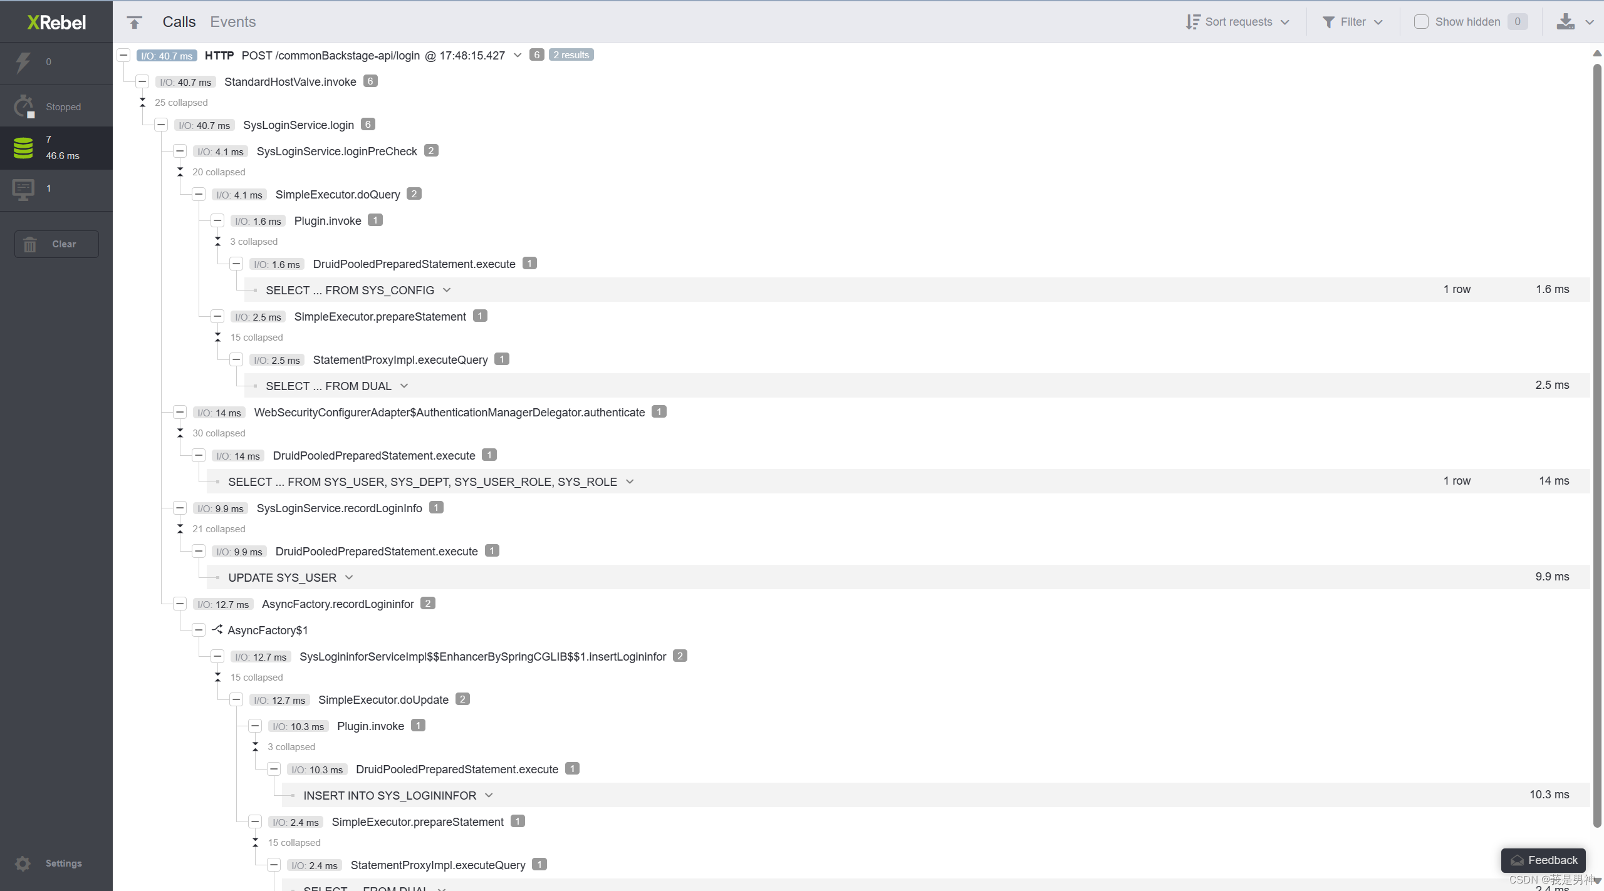Click the Feedback button bottom-right
The height and width of the screenshot is (891, 1604).
tap(1543, 859)
